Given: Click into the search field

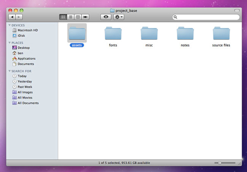Looking at the screenshot, I should pyautogui.click(x=206, y=17).
